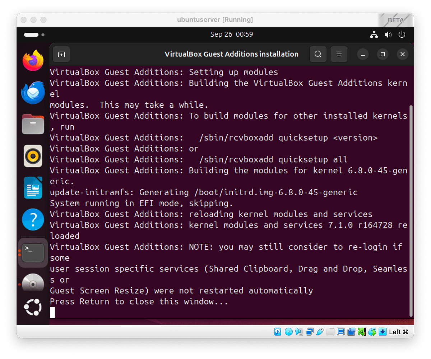Screen dimensions: 431x359
Task: Click the display monitor status icon
Action: (x=341, y=332)
